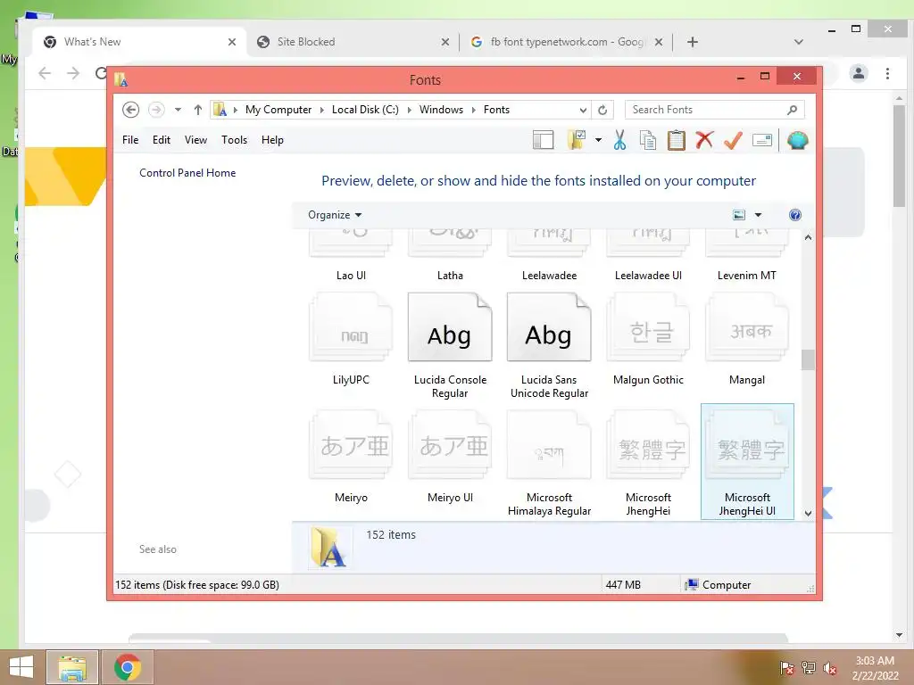Click the folder options icon with checkmark

[x=577, y=140]
